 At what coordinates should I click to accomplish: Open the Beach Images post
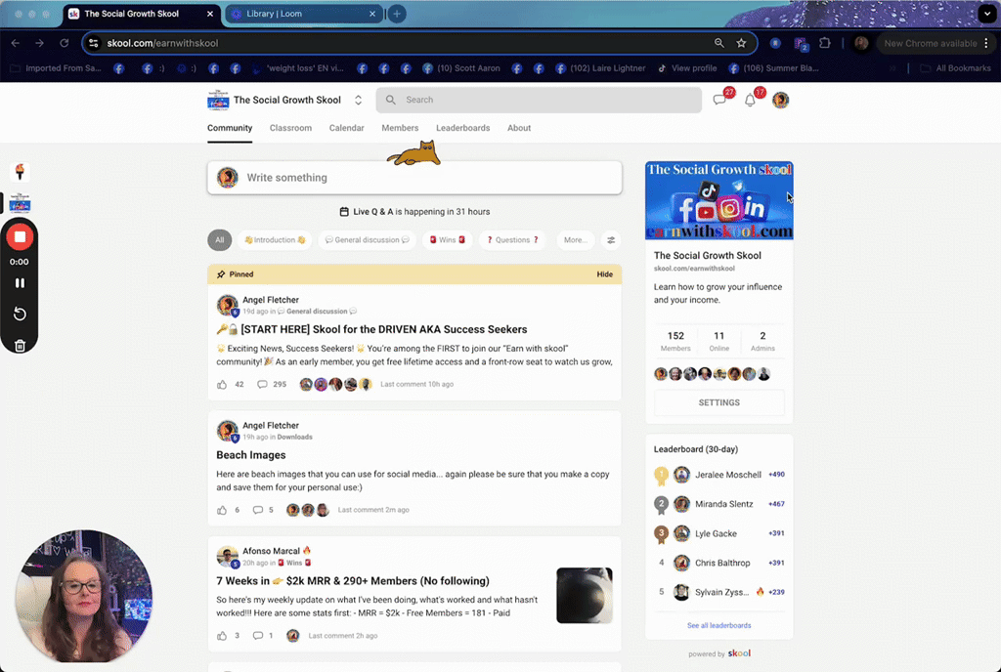(x=251, y=455)
